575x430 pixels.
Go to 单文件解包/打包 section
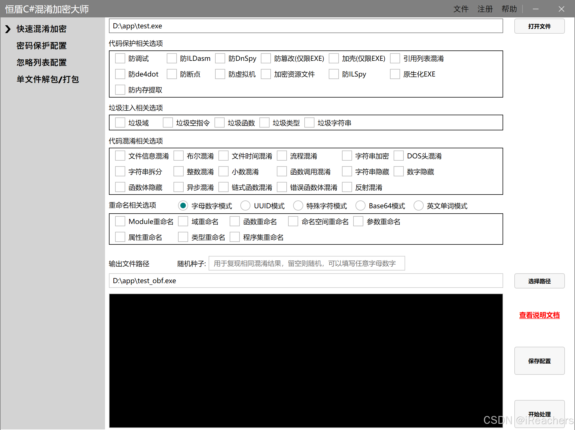tap(48, 79)
